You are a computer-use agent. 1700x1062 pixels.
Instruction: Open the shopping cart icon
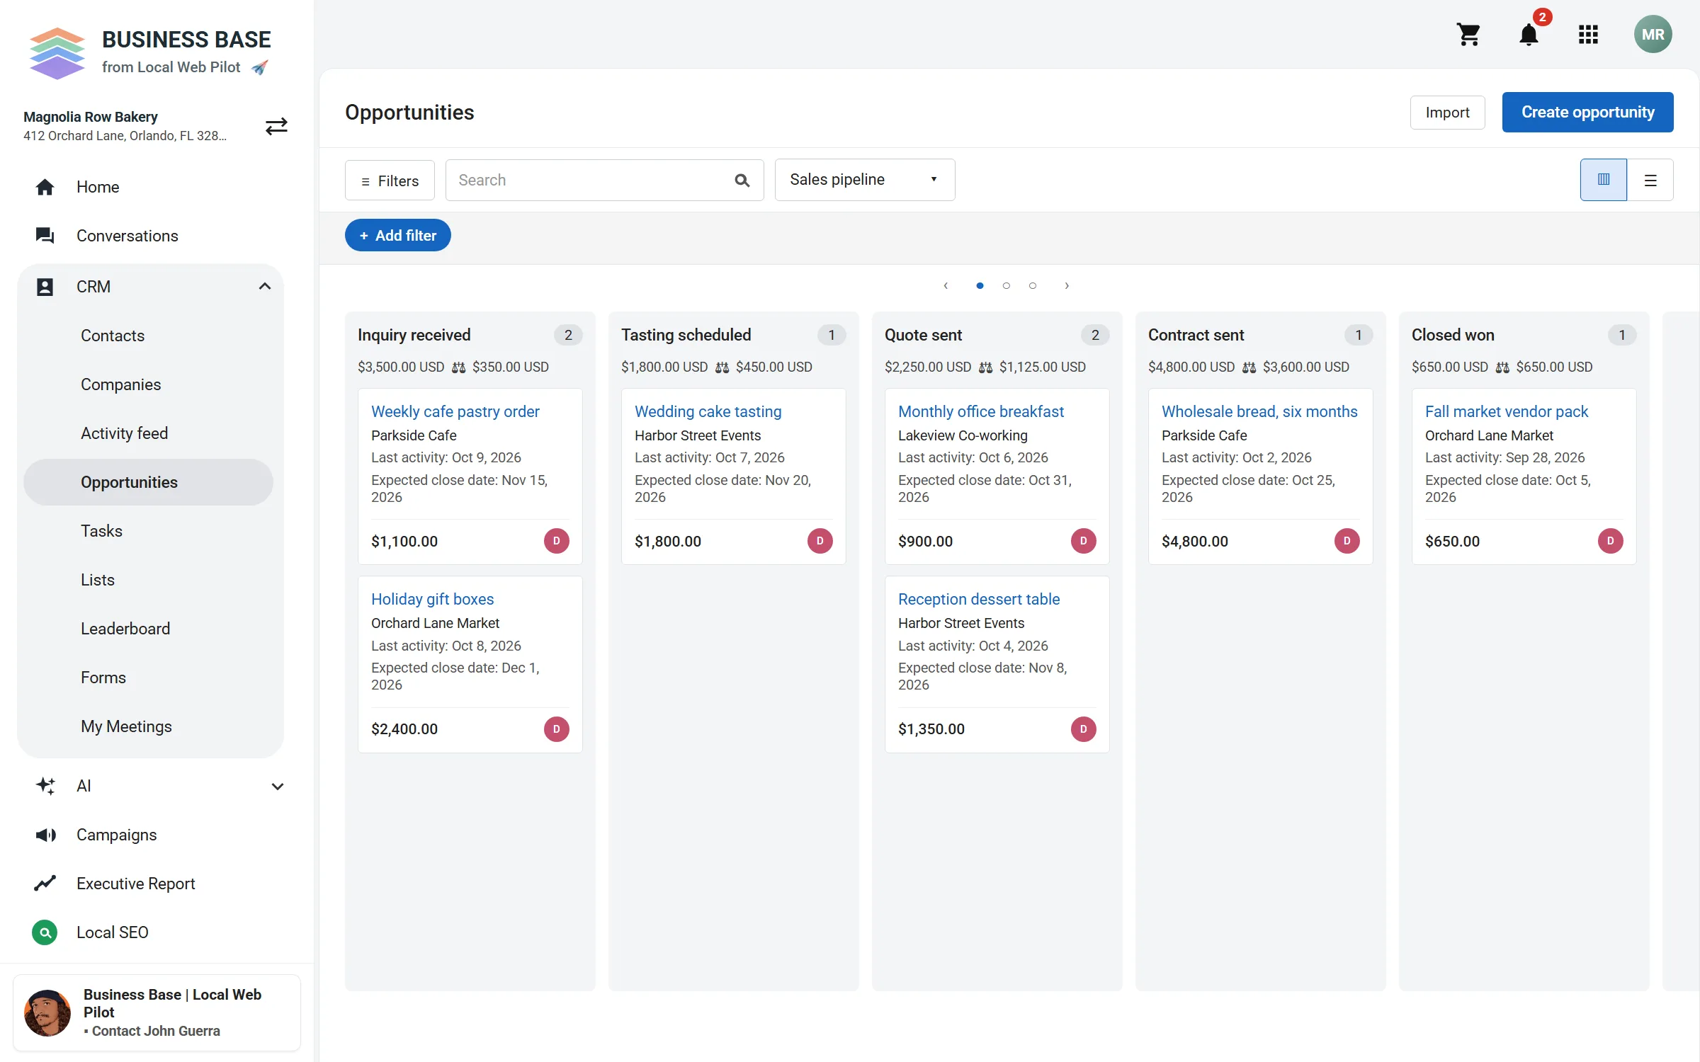[1468, 34]
